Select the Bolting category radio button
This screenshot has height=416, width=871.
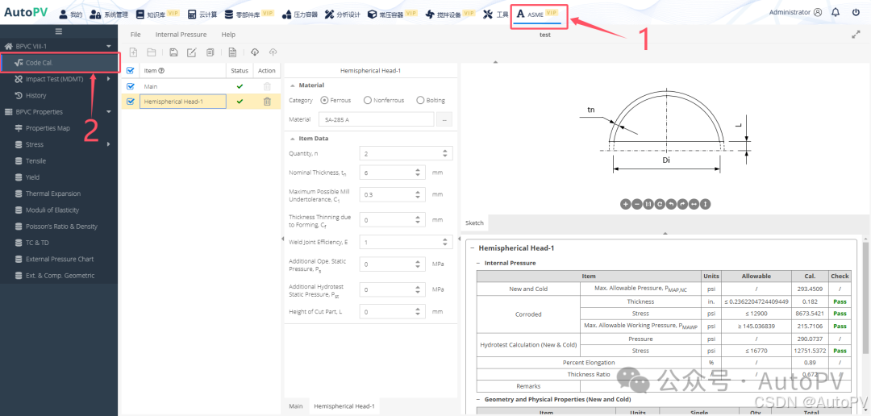click(x=419, y=101)
